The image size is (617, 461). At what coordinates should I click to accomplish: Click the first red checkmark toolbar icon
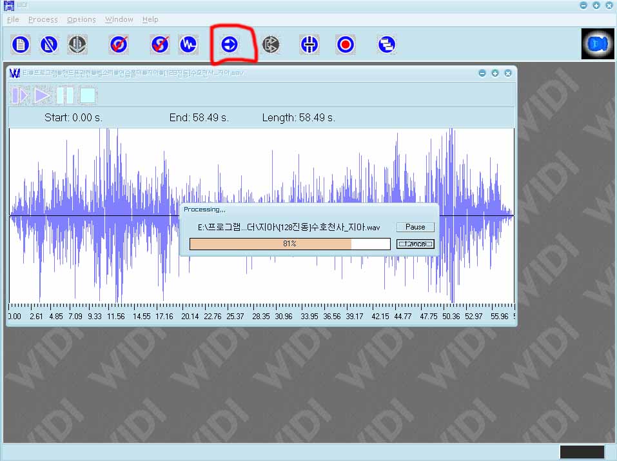[x=119, y=44]
